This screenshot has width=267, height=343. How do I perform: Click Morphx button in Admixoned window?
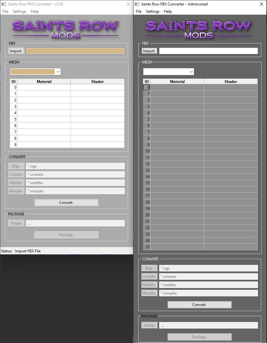149,293
